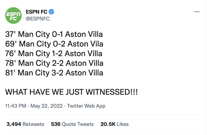Open the Quote Tweets list

(77, 124)
